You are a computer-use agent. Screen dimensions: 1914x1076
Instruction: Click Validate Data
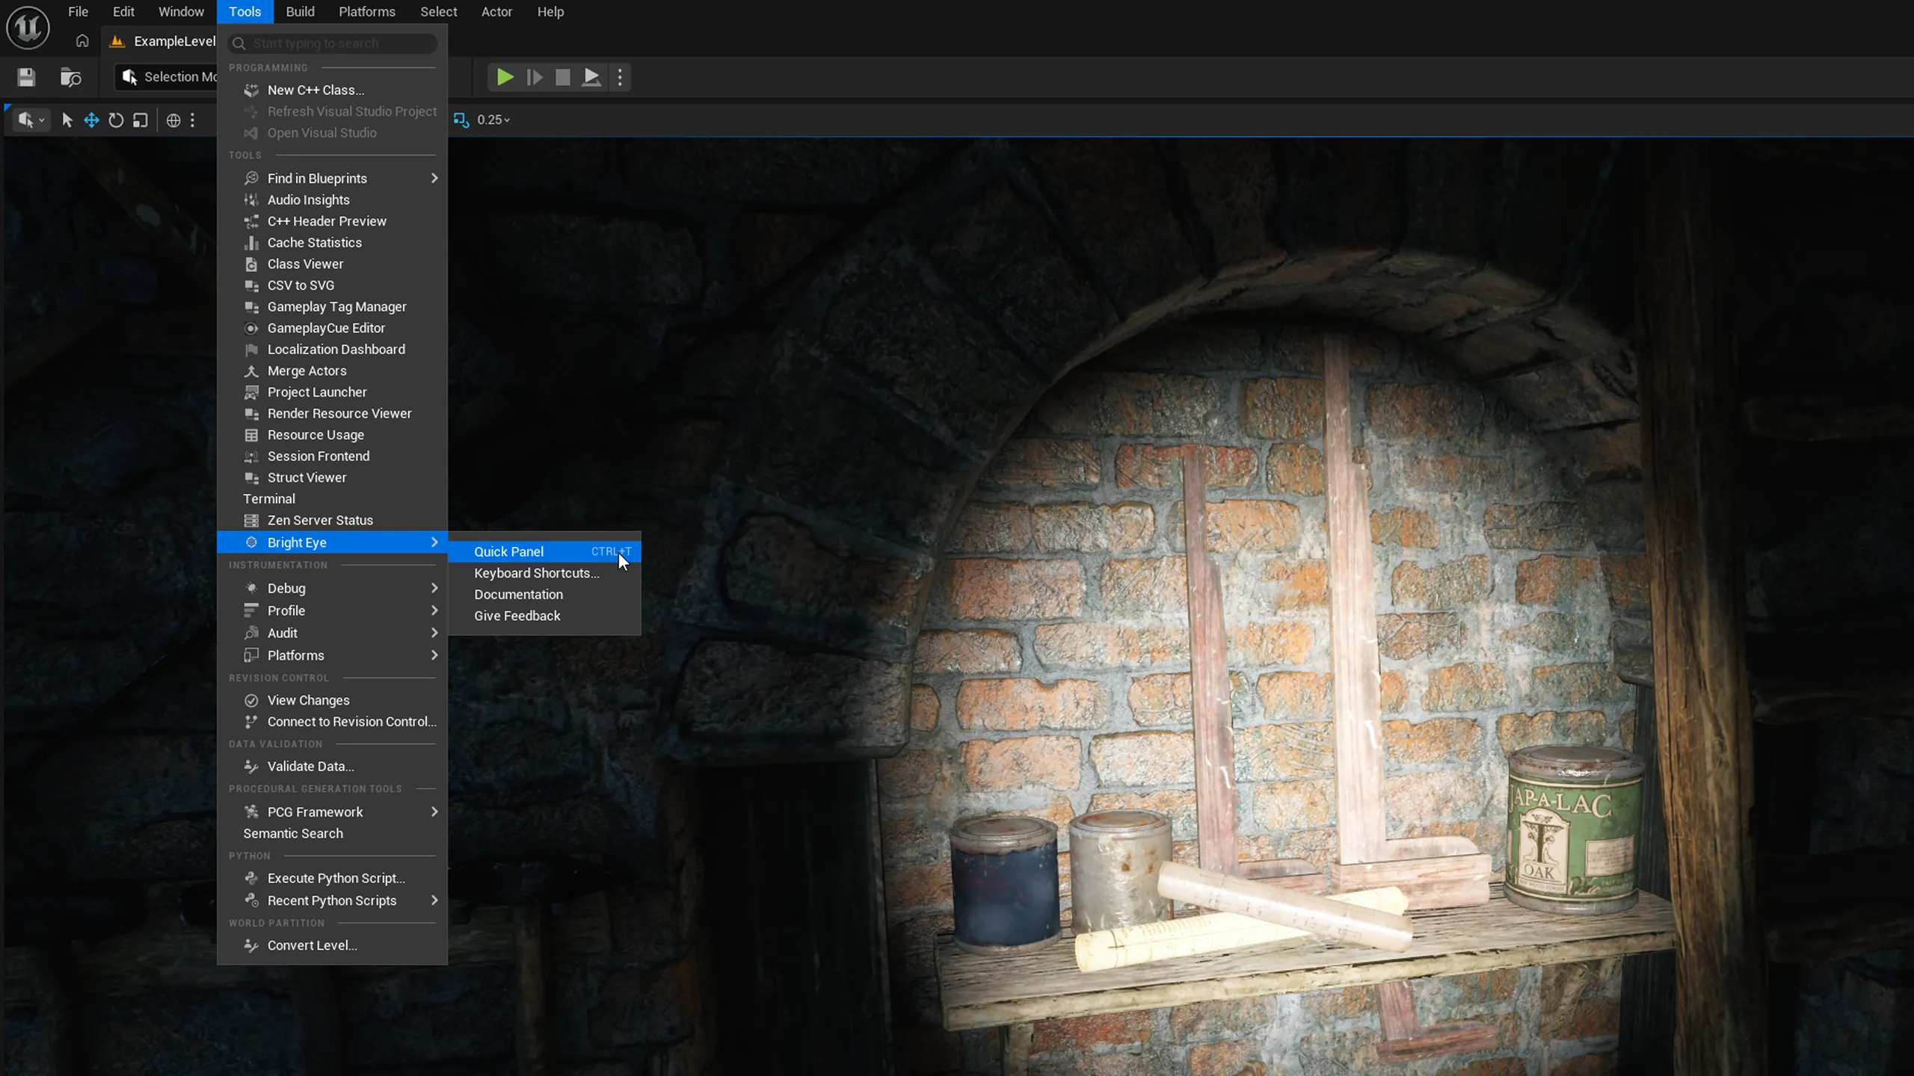pos(333,767)
